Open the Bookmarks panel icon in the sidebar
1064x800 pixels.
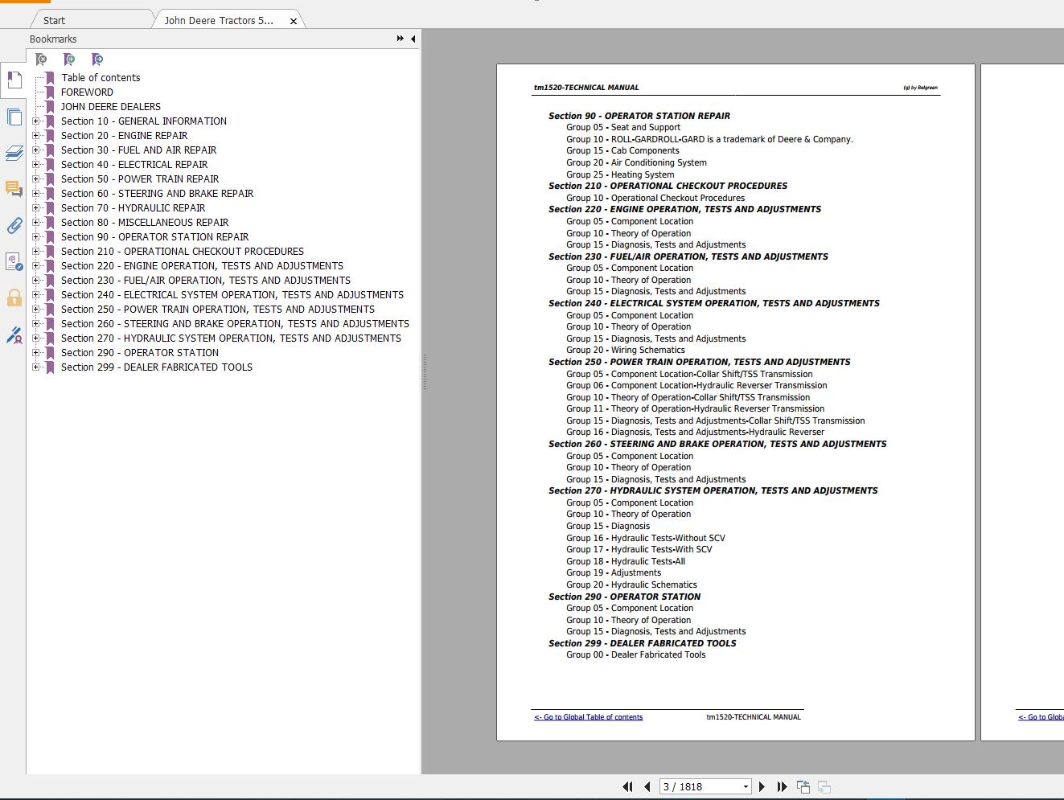click(14, 80)
